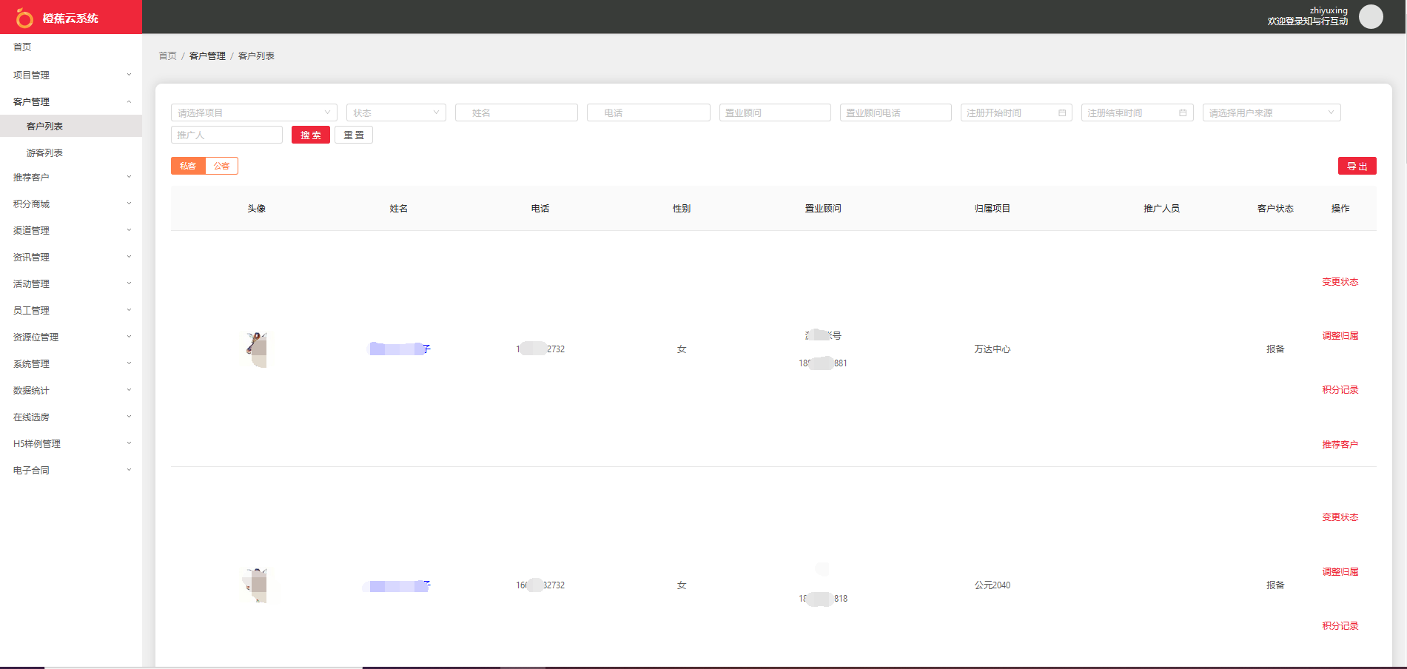Image resolution: width=1407 pixels, height=669 pixels.
Task: Open the user avatar in top-right corner
Action: point(1371,16)
